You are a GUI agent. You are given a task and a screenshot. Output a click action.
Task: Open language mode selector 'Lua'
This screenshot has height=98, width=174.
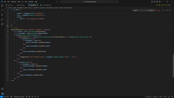[169, 97]
